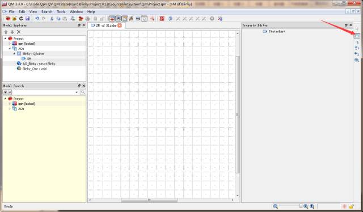
Task: Click the Save floppy disk icon
Action: [28, 19]
